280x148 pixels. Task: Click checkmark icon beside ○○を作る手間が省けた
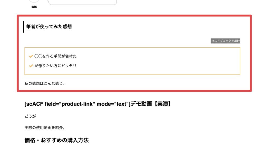point(31,56)
